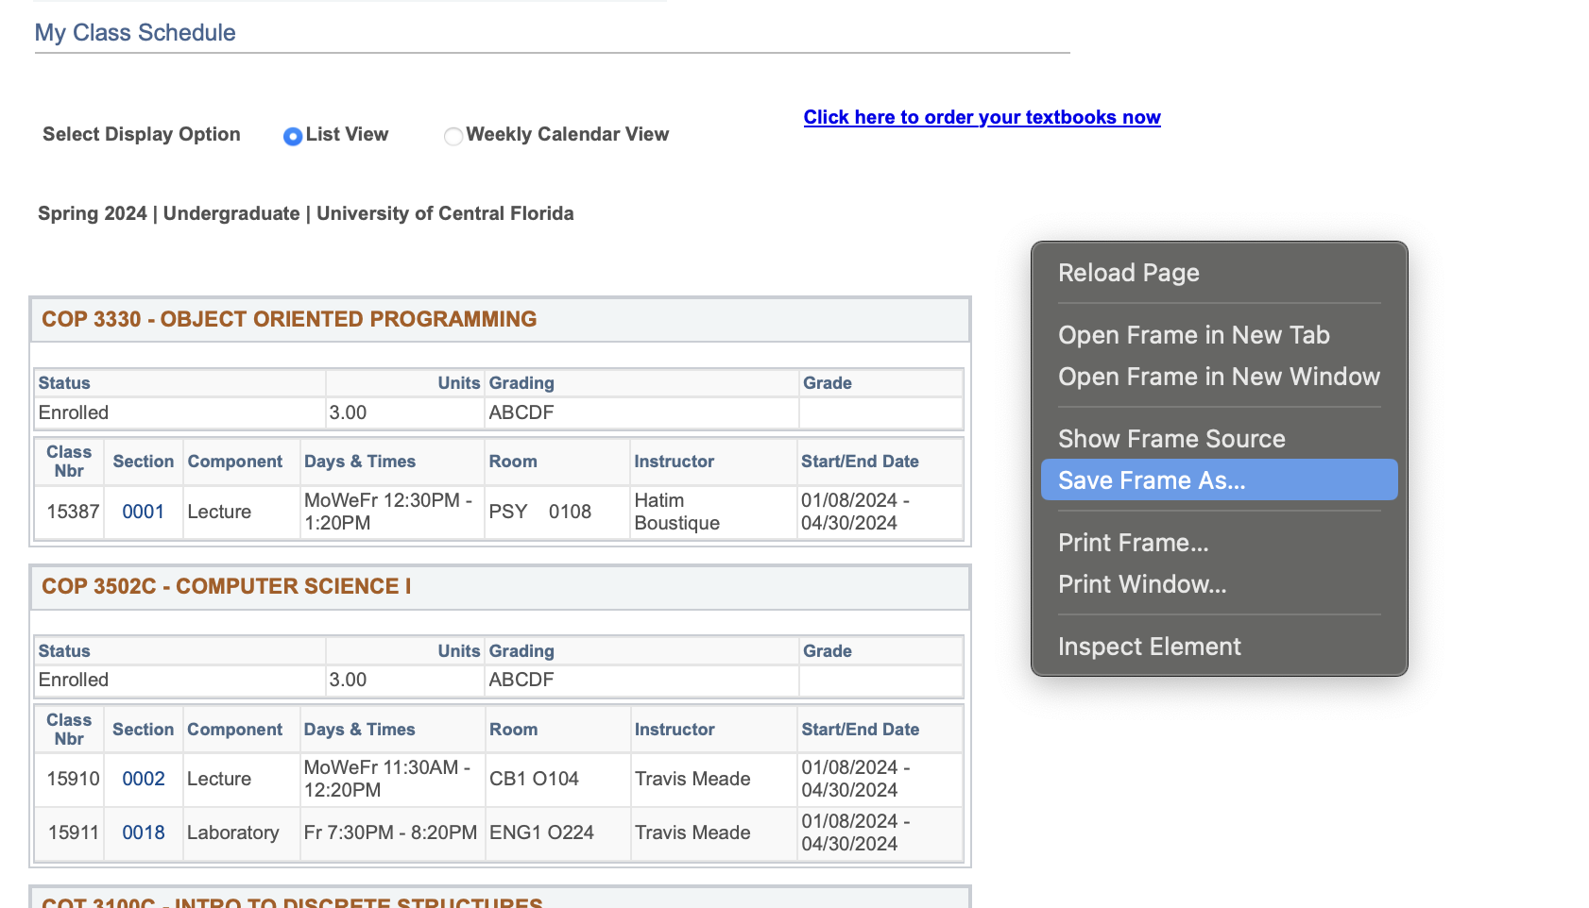The image size is (1589, 908).
Task: Click the My Class Schedule heading
Action: pos(135,32)
